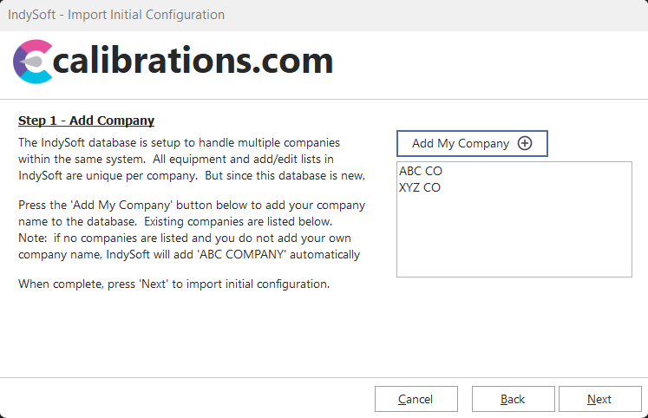Click the text starting "Press the 'Add My Company'"
The image size is (648, 418).
tap(191, 206)
